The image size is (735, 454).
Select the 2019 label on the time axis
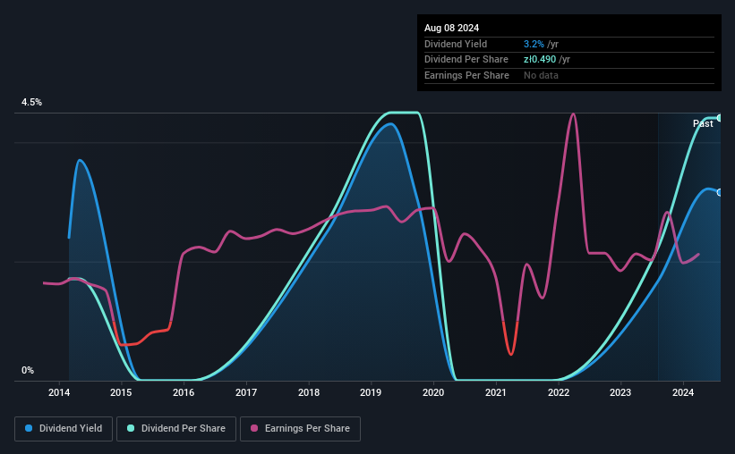371,392
